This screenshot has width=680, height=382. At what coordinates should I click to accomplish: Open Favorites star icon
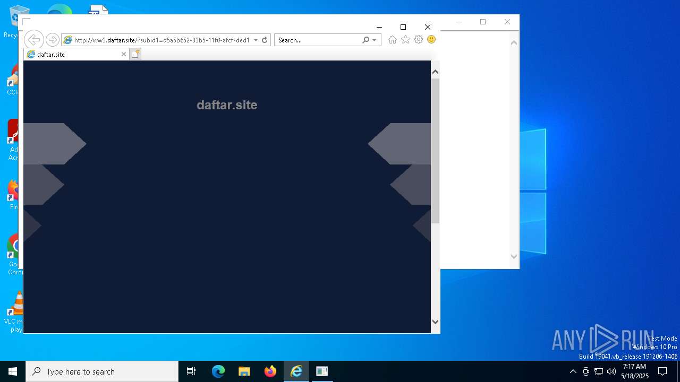click(x=406, y=40)
